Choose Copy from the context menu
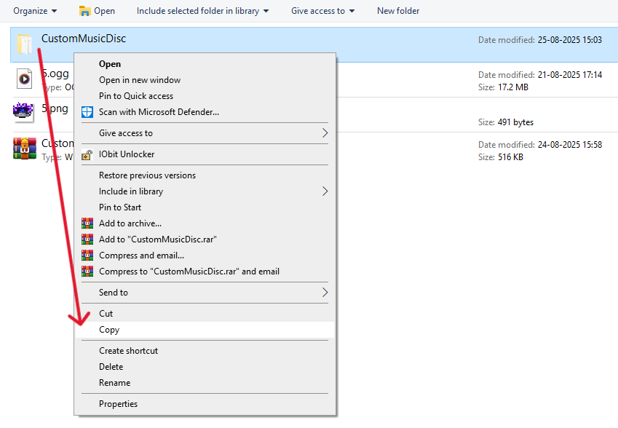 [x=109, y=330]
